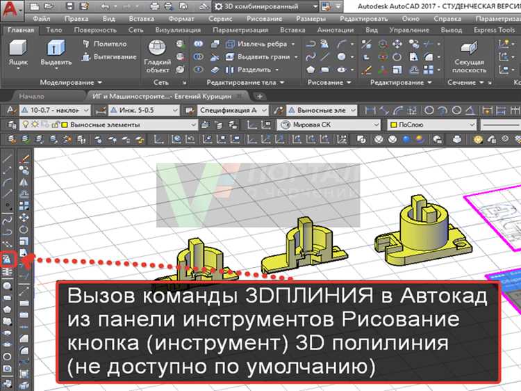Click the 3D polyline tool in left toolbar
This screenshot has width=521, height=391.
click(x=8, y=260)
